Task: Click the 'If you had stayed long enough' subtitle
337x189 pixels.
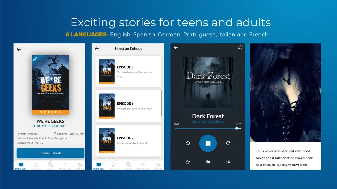Action: click(135, 109)
